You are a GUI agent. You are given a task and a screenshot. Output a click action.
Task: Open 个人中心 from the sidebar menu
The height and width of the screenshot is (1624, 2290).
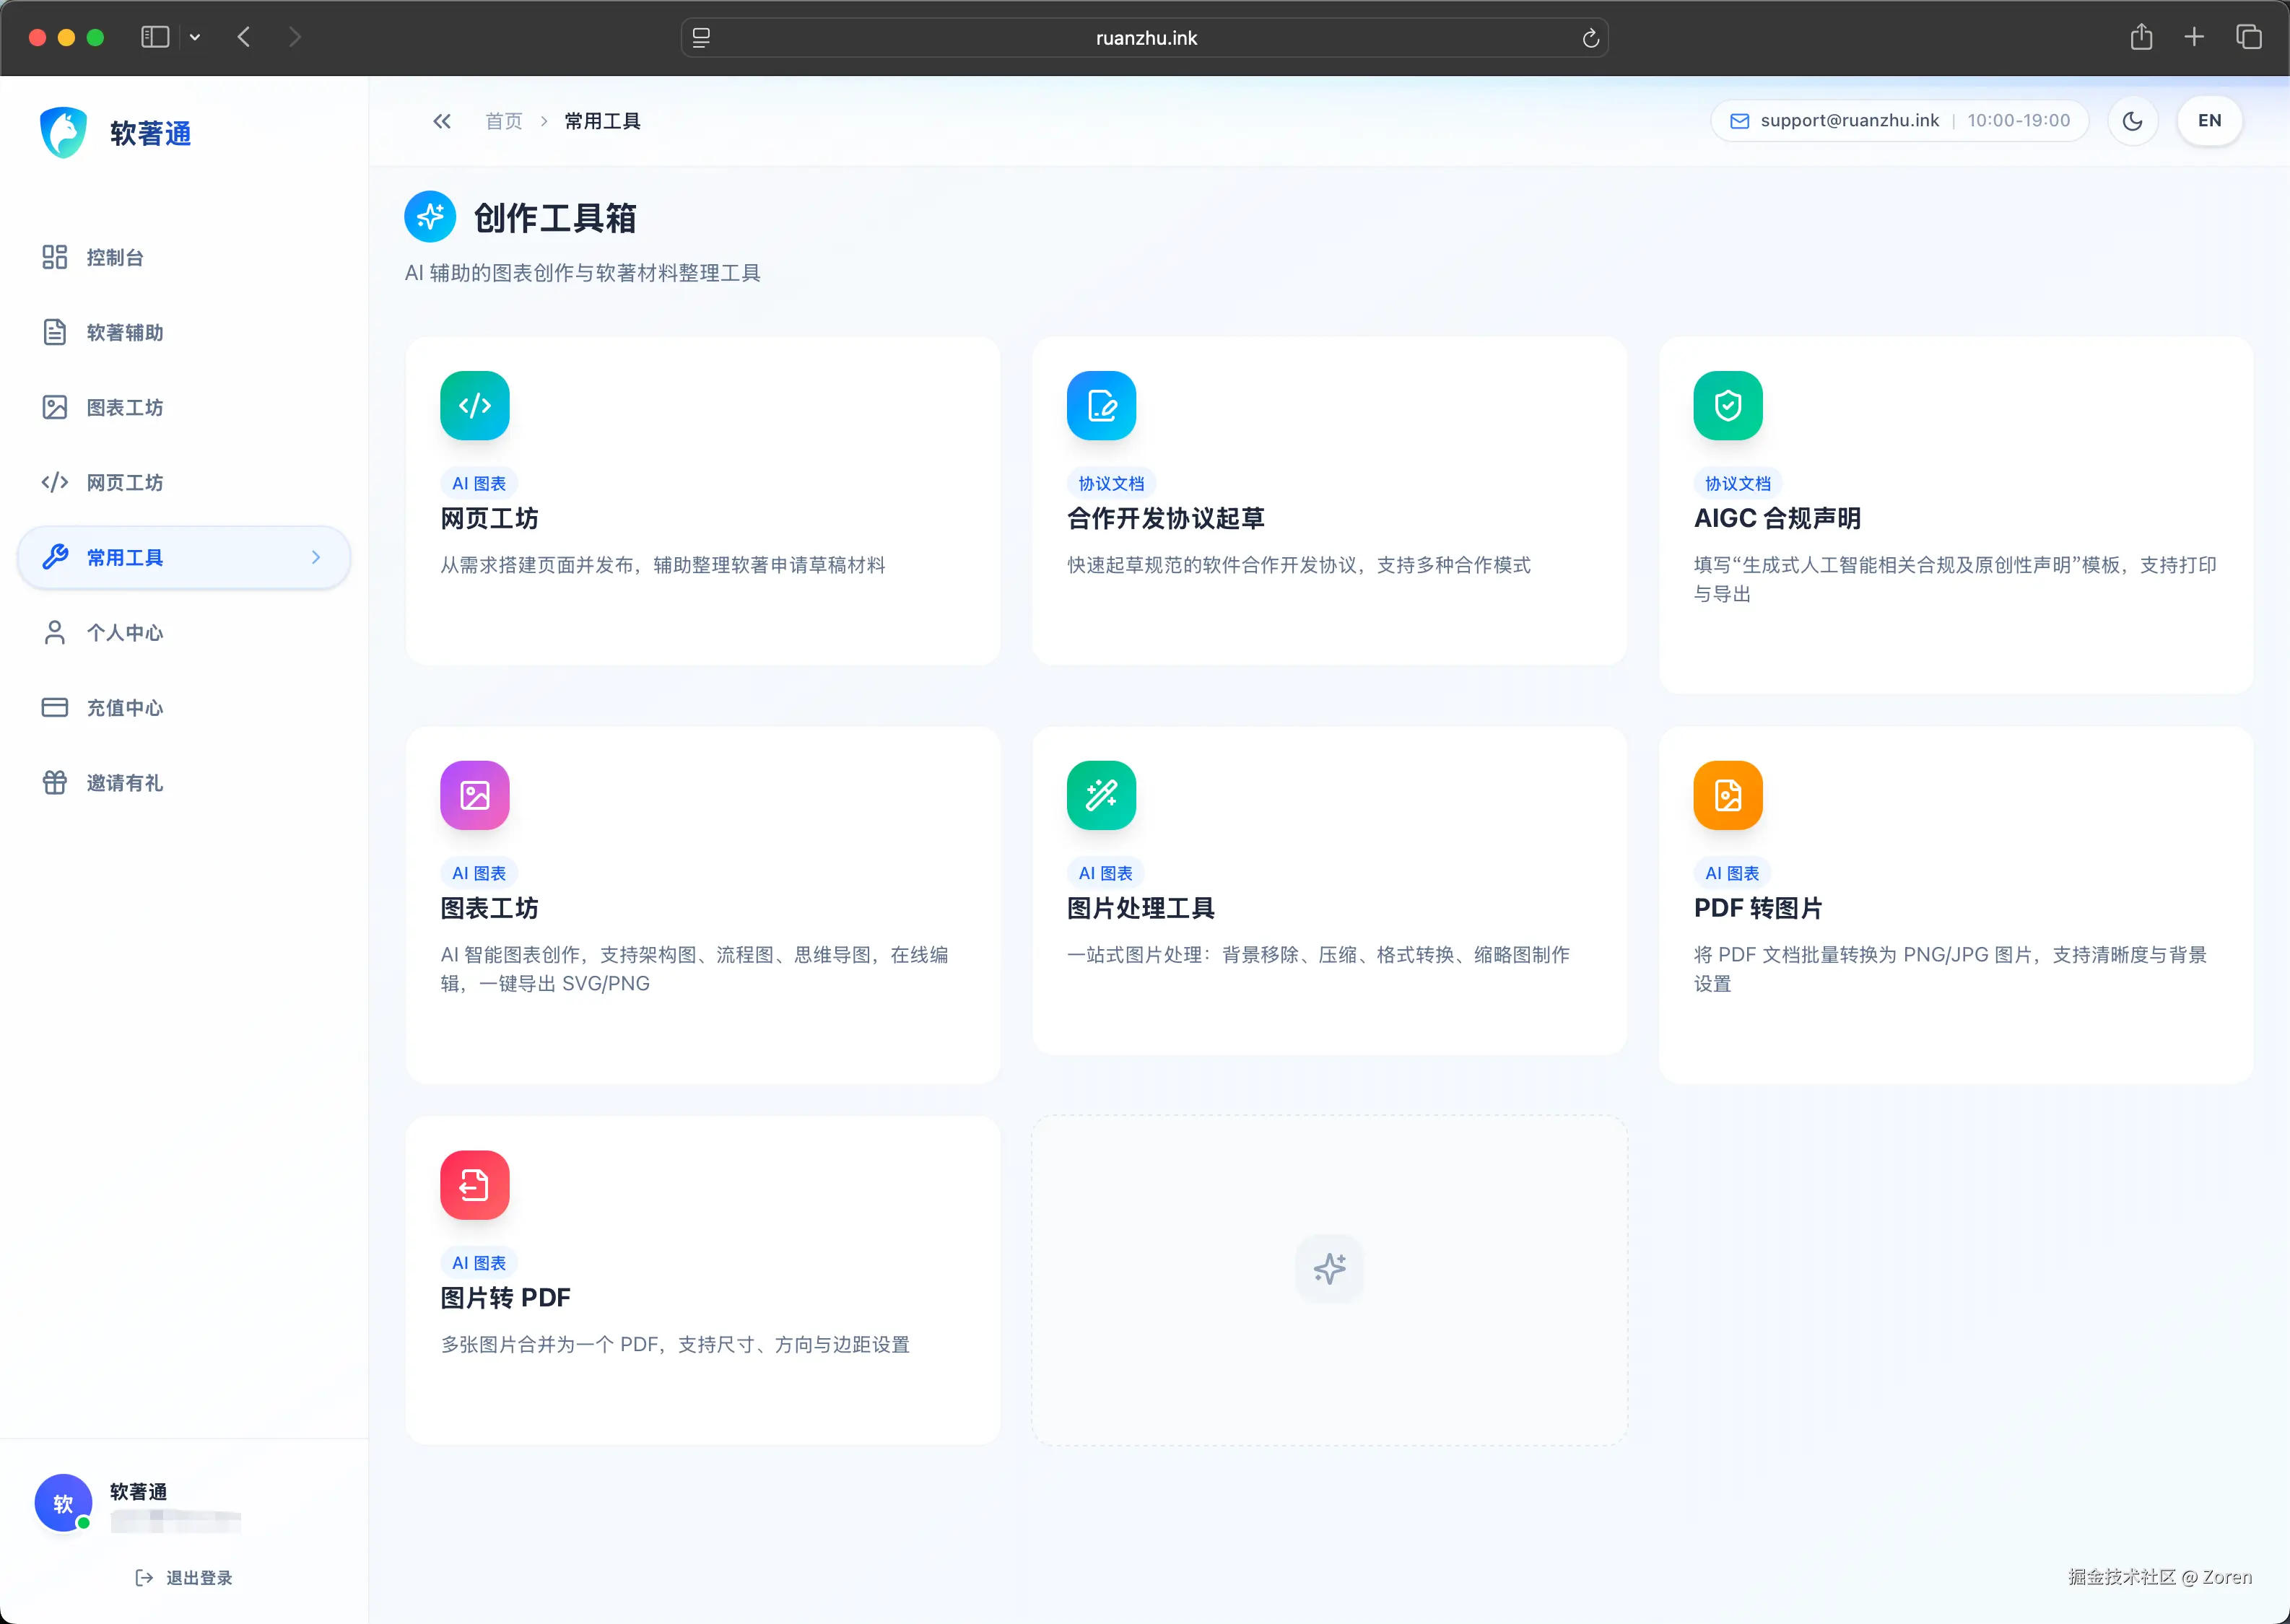(x=124, y=632)
